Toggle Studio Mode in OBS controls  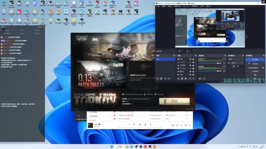pos(255,72)
